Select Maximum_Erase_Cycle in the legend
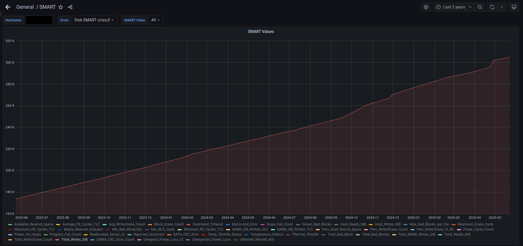The height and width of the screenshot is (246, 523). (476, 224)
